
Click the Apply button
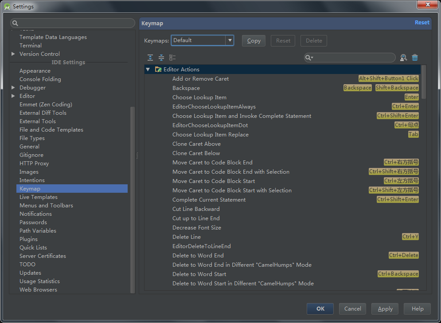[x=385, y=309]
